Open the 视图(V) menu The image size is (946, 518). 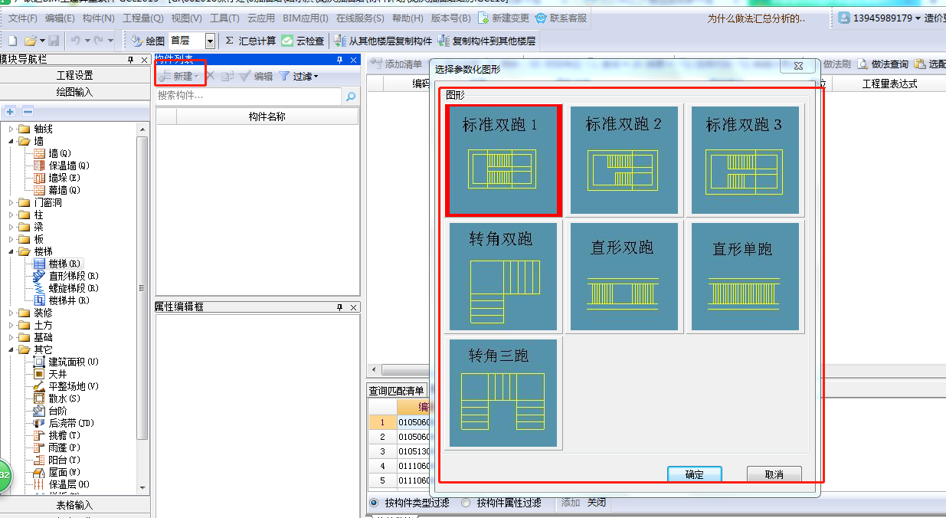[x=187, y=18]
